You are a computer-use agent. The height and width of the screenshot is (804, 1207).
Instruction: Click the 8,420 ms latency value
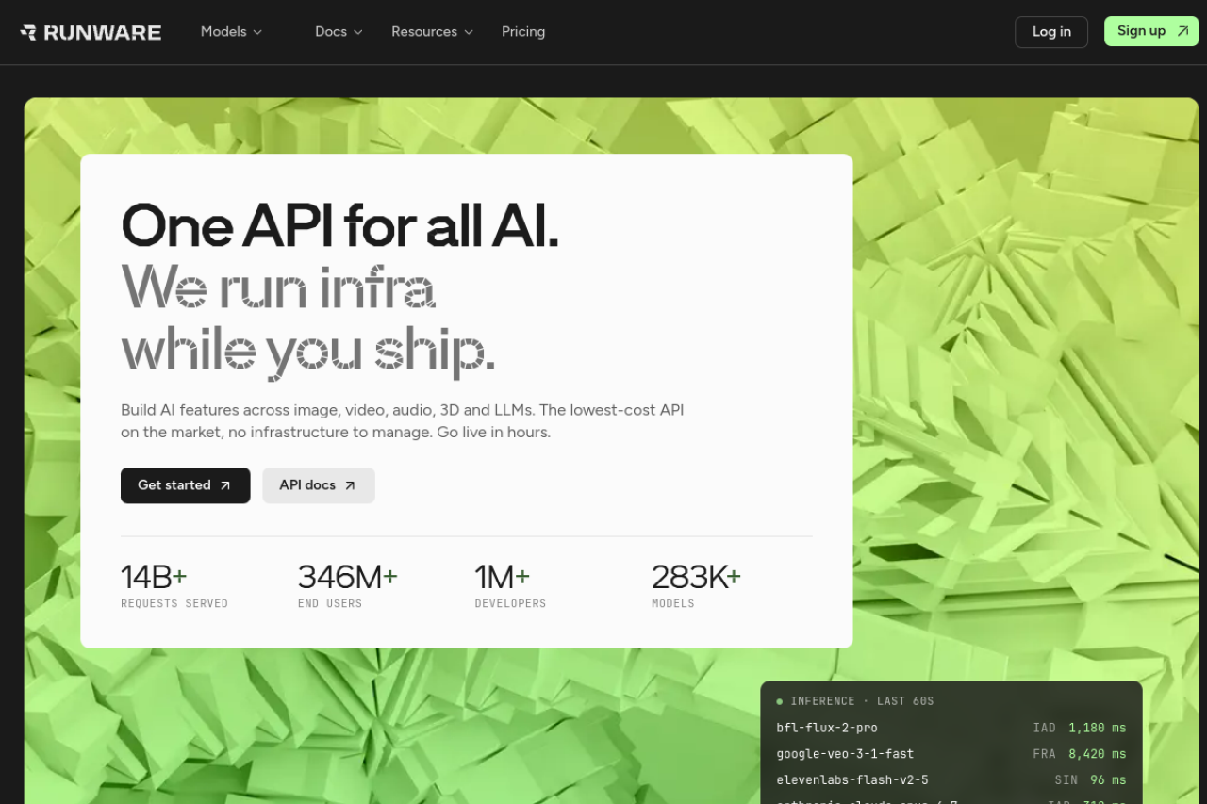pos(1098,754)
